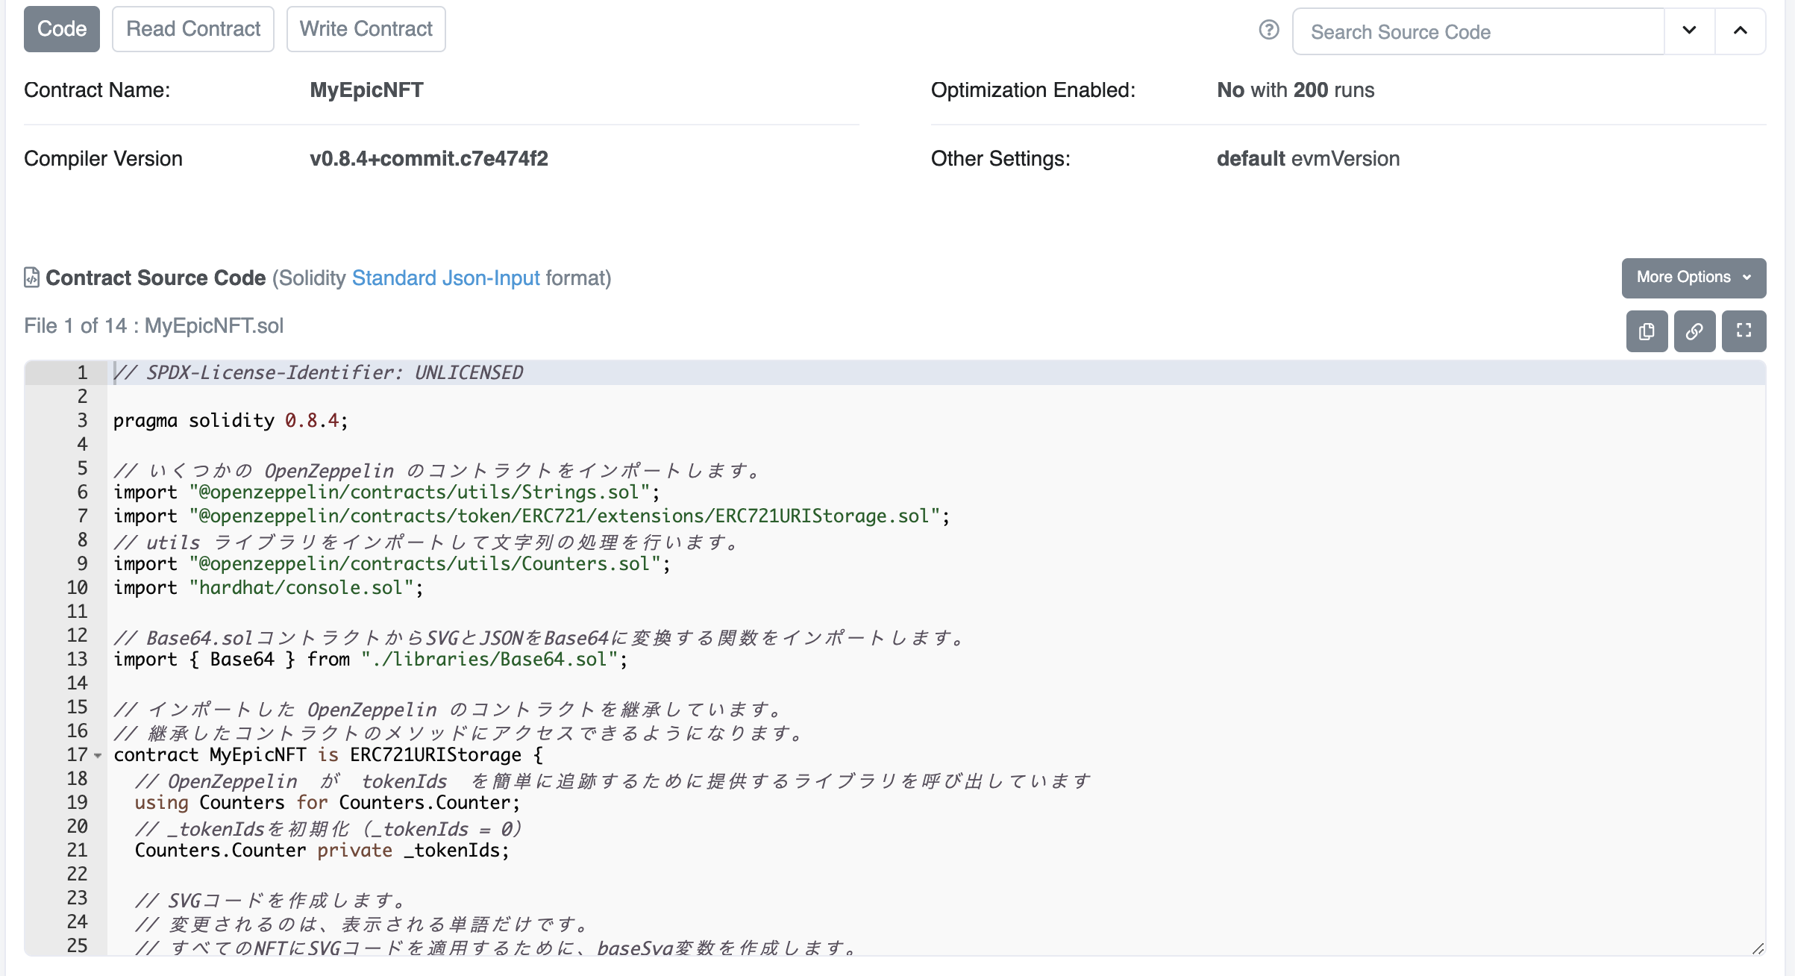
Task: Focus the Search Source Code field
Action: (x=1479, y=31)
